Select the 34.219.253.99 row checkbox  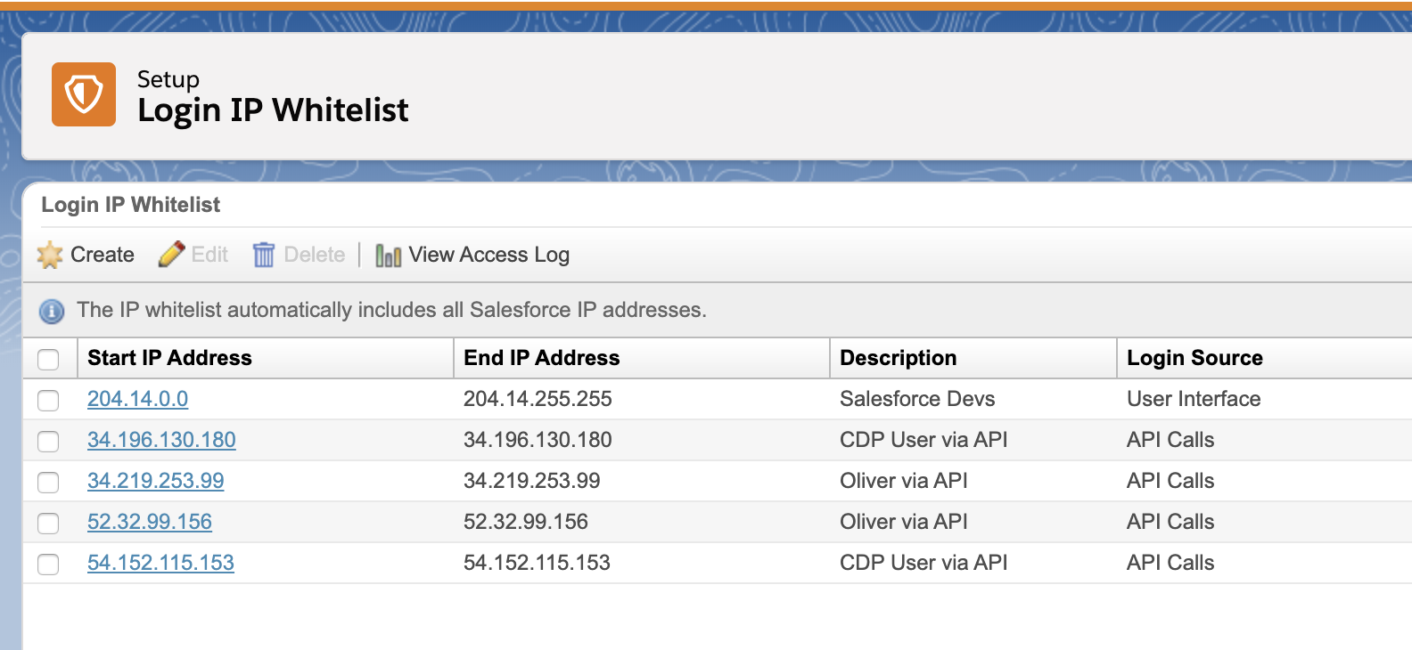click(48, 483)
